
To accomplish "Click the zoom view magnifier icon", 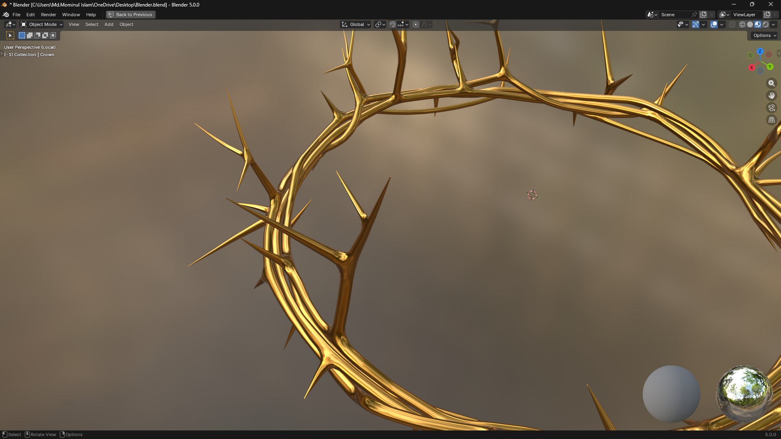I will (771, 83).
